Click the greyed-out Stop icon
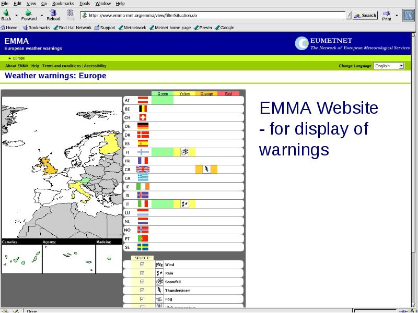 pyautogui.click(x=70, y=13)
